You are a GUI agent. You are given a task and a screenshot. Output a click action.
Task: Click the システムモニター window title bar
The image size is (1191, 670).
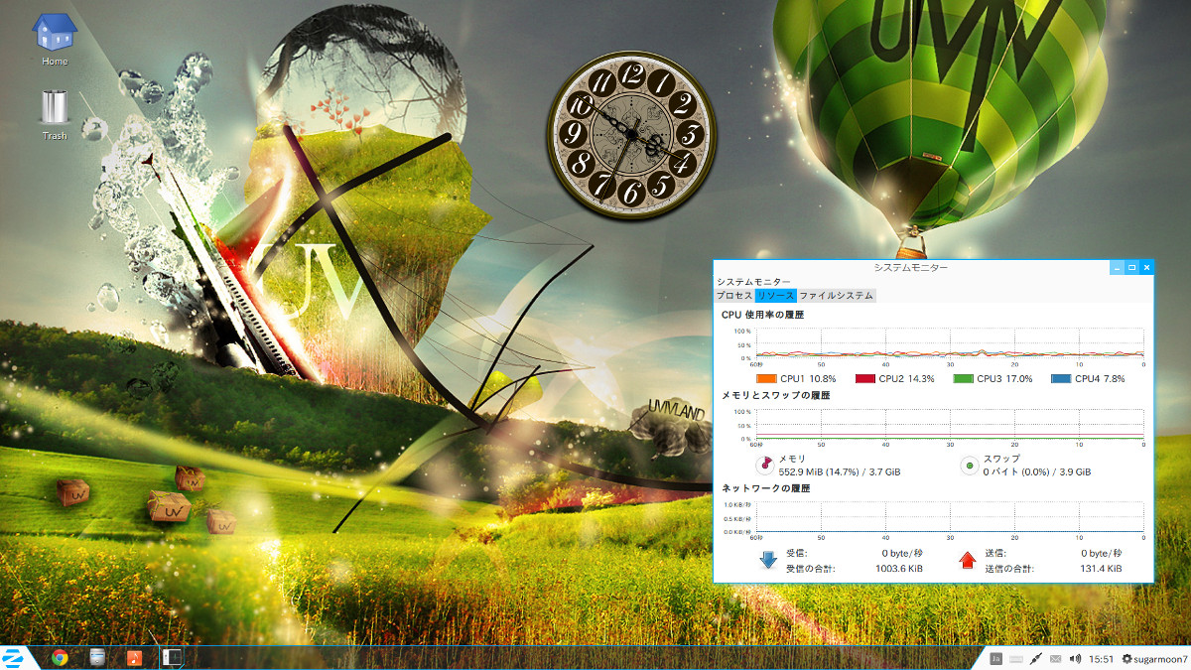(911, 267)
